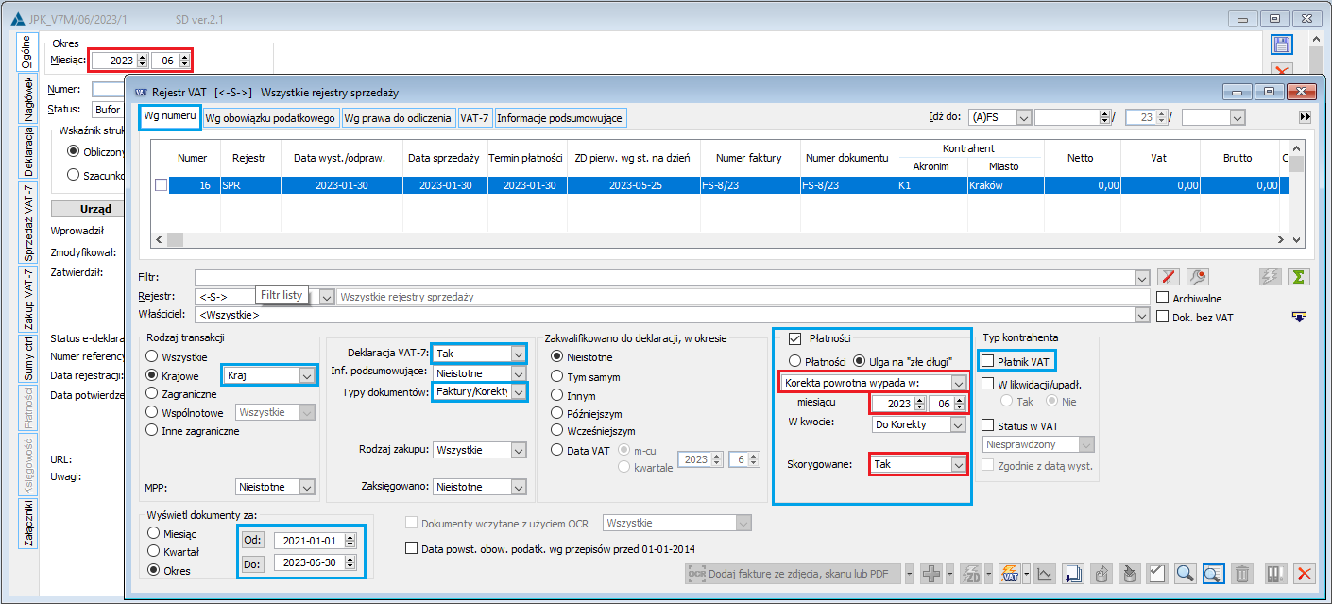
Task: Open the VAT-7 tab in Rejestr VAT
Action: pos(474,118)
